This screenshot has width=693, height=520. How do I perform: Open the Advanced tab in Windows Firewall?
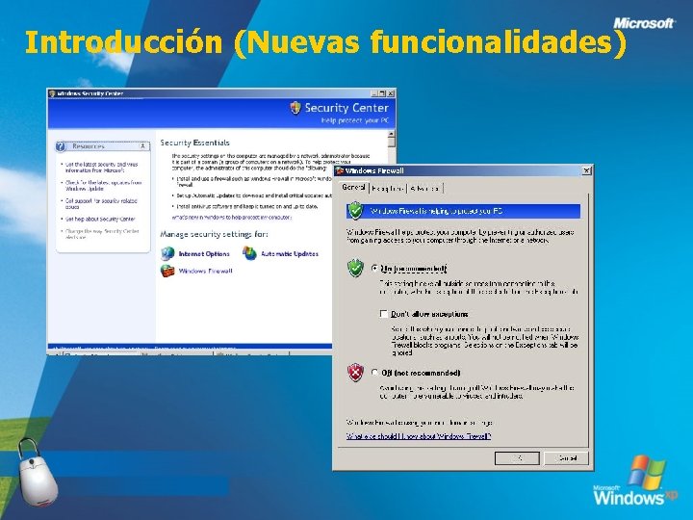click(424, 189)
